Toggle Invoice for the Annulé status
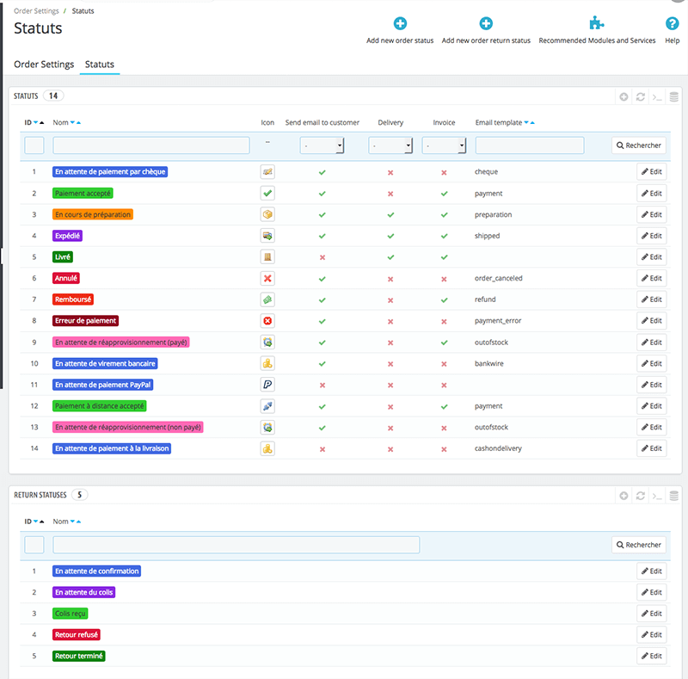The image size is (688, 679). point(444,279)
